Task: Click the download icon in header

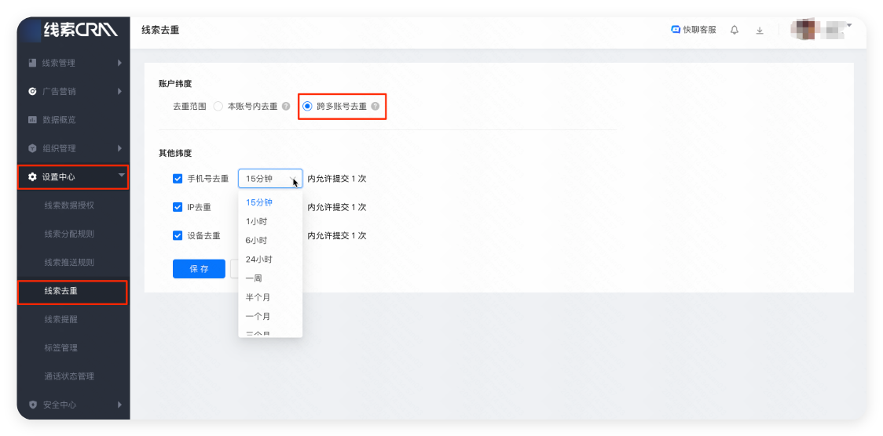Action: (760, 31)
